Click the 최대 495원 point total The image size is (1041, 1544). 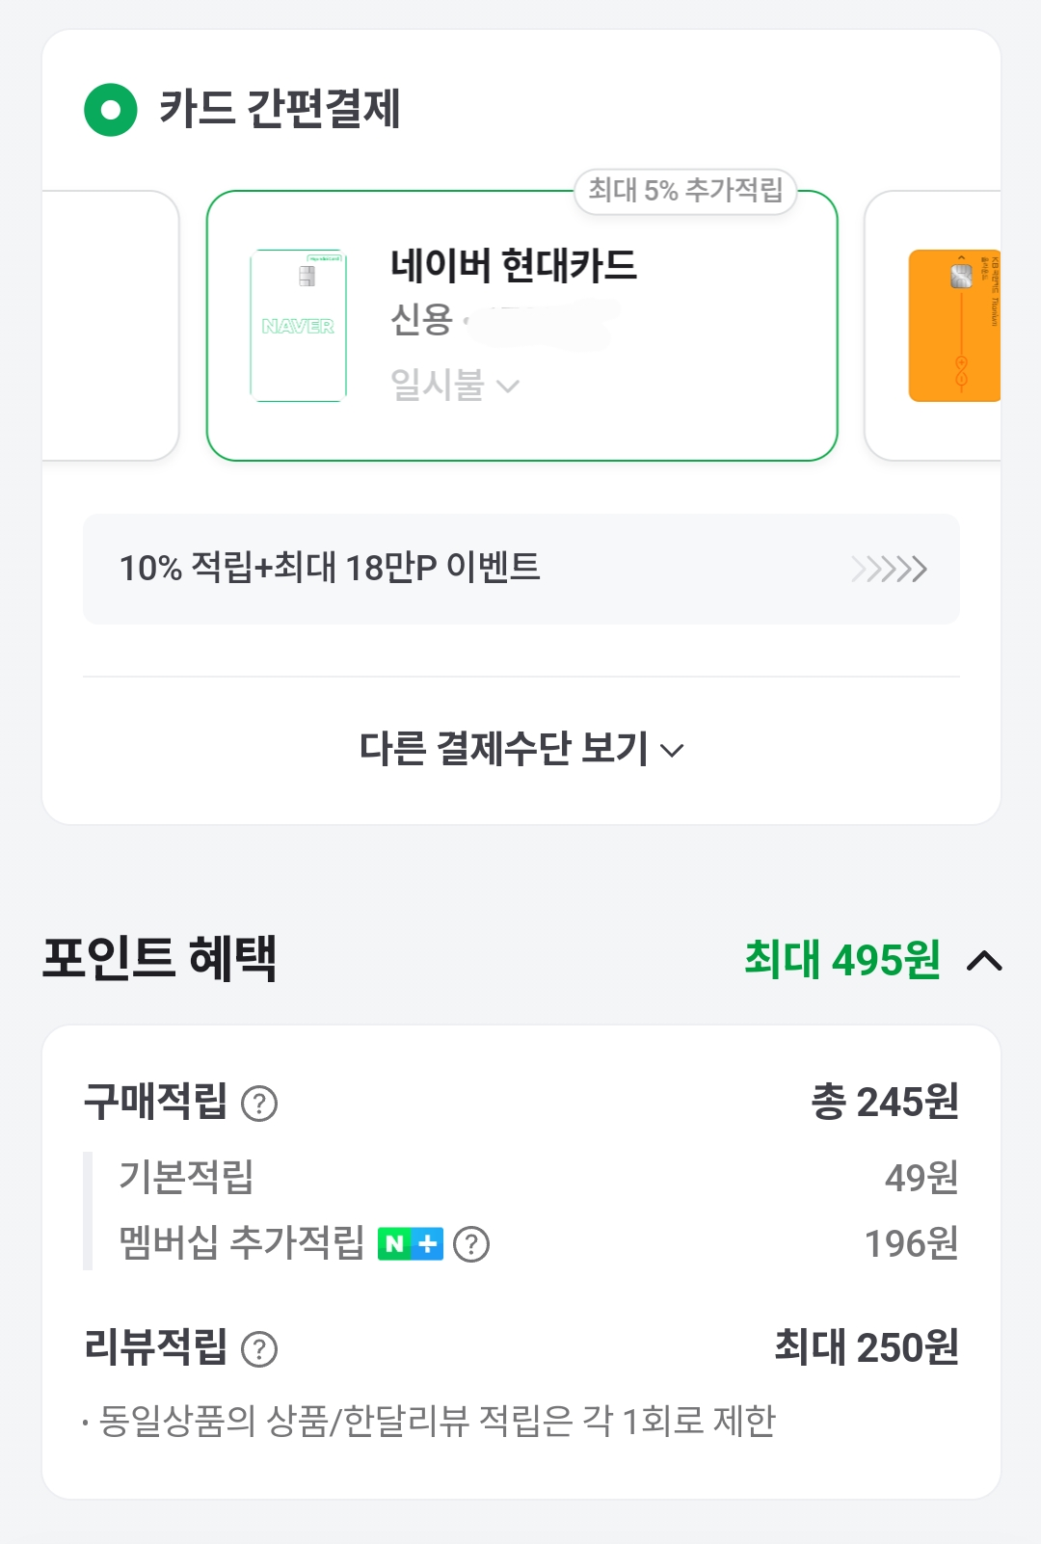pyautogui.click(x=841, y=960)
